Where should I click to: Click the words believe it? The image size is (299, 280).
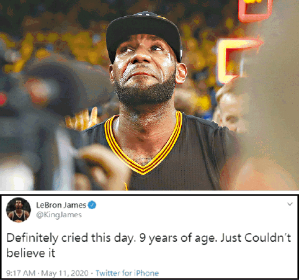[31, 253]
